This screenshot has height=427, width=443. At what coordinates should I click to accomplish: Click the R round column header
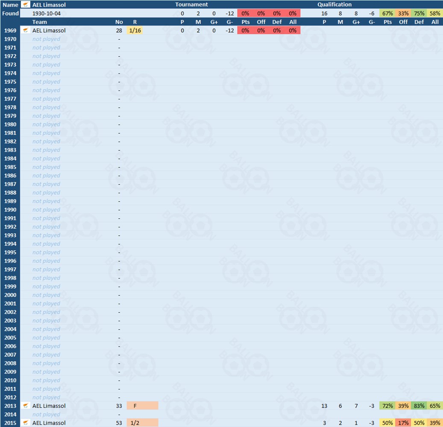pyautogui.click(x=135, y=22)
